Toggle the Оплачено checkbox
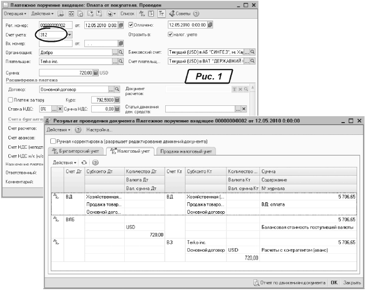The height and width of the screenshot is (290, 365). [x=131, y=25]
